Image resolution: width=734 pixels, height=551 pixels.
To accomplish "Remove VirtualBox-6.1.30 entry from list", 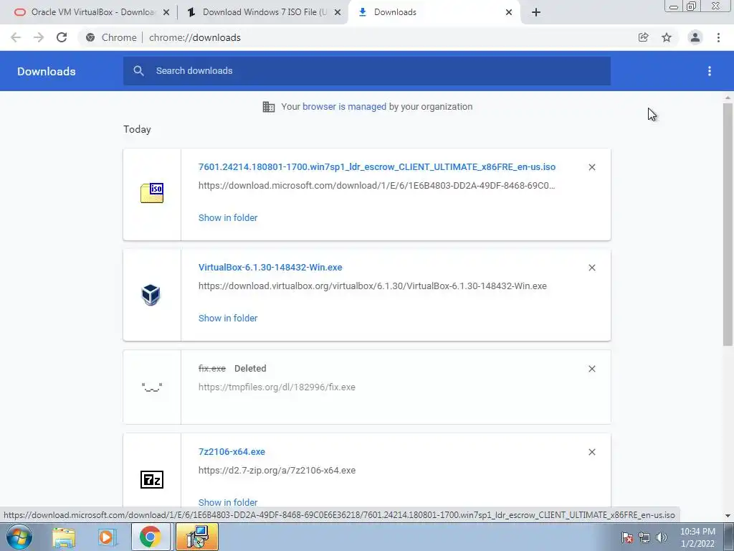I will click(x=592, y=268).
